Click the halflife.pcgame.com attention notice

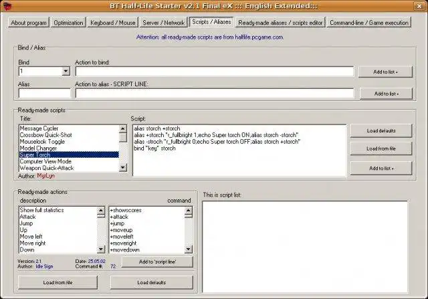[x=209, y=37]
